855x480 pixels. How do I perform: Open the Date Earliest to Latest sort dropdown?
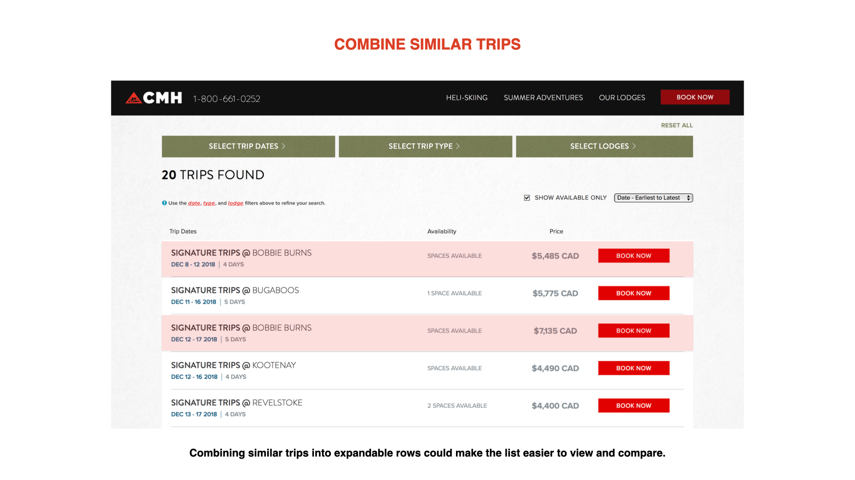point(653,198)
